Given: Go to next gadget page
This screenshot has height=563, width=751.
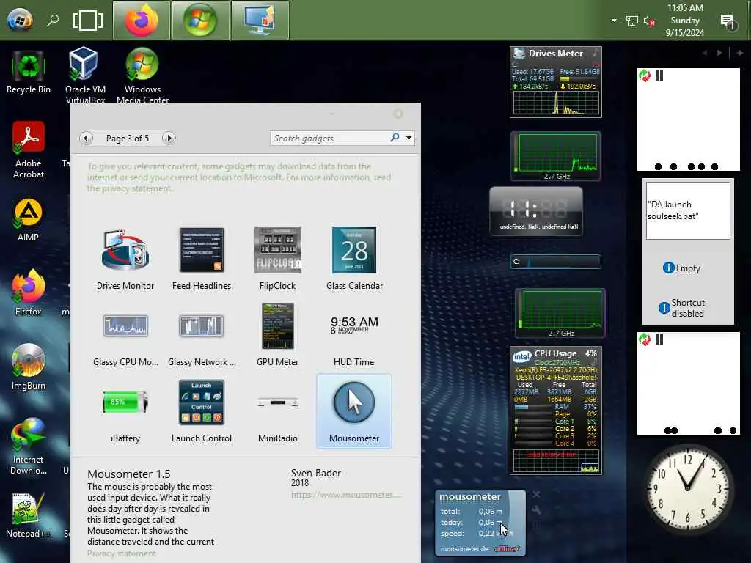Looking at the screenshot, I should tap(168, 139).
